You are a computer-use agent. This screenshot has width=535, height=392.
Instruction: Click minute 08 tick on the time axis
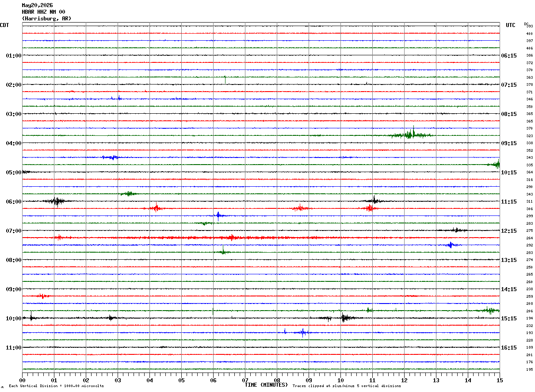[x=277, y=380]
